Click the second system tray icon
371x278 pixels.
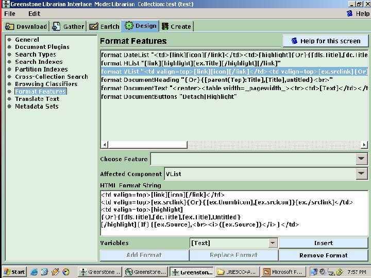click(322, 272)
